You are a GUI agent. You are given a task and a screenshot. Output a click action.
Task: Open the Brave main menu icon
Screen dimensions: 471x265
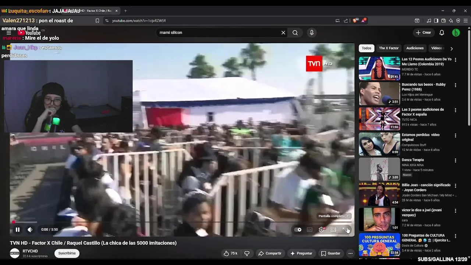pos(466,21)
